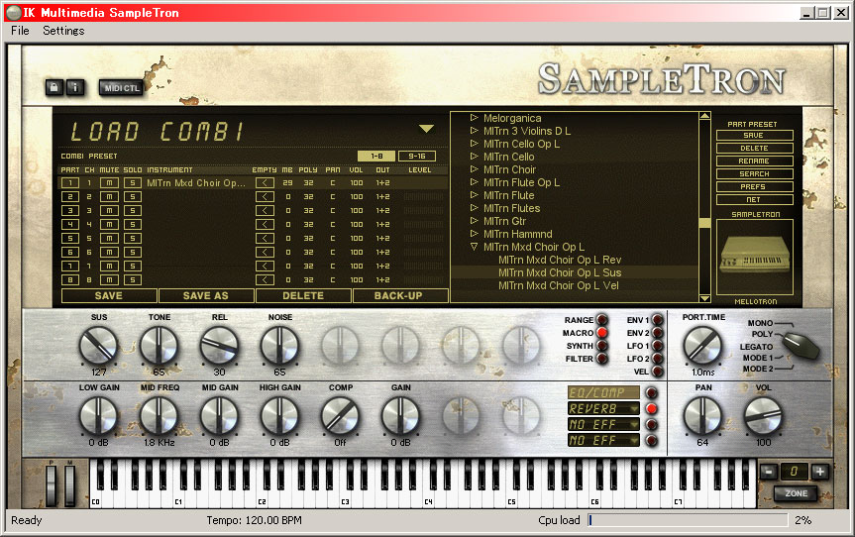Click the SEARCH button

754,174
